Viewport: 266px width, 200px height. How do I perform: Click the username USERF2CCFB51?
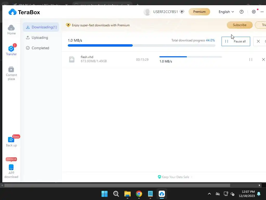(x=165, y=12)
